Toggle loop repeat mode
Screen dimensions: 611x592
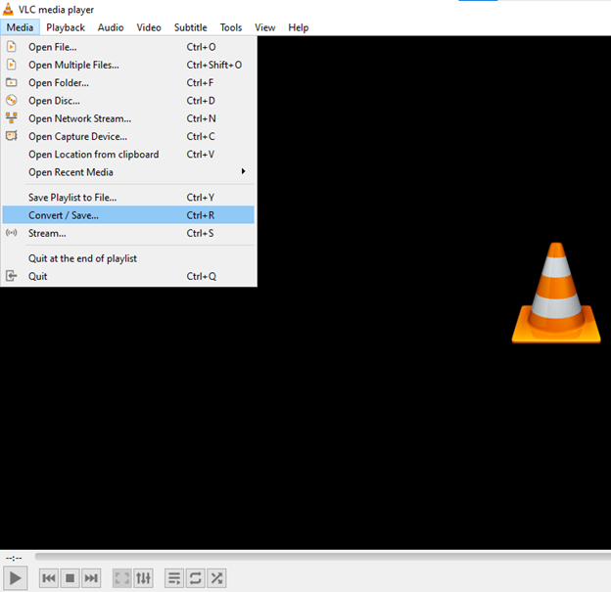(x=195, y=578)
